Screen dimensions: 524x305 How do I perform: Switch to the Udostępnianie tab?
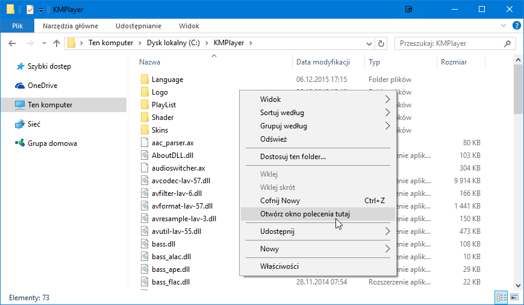click(139, 26)
